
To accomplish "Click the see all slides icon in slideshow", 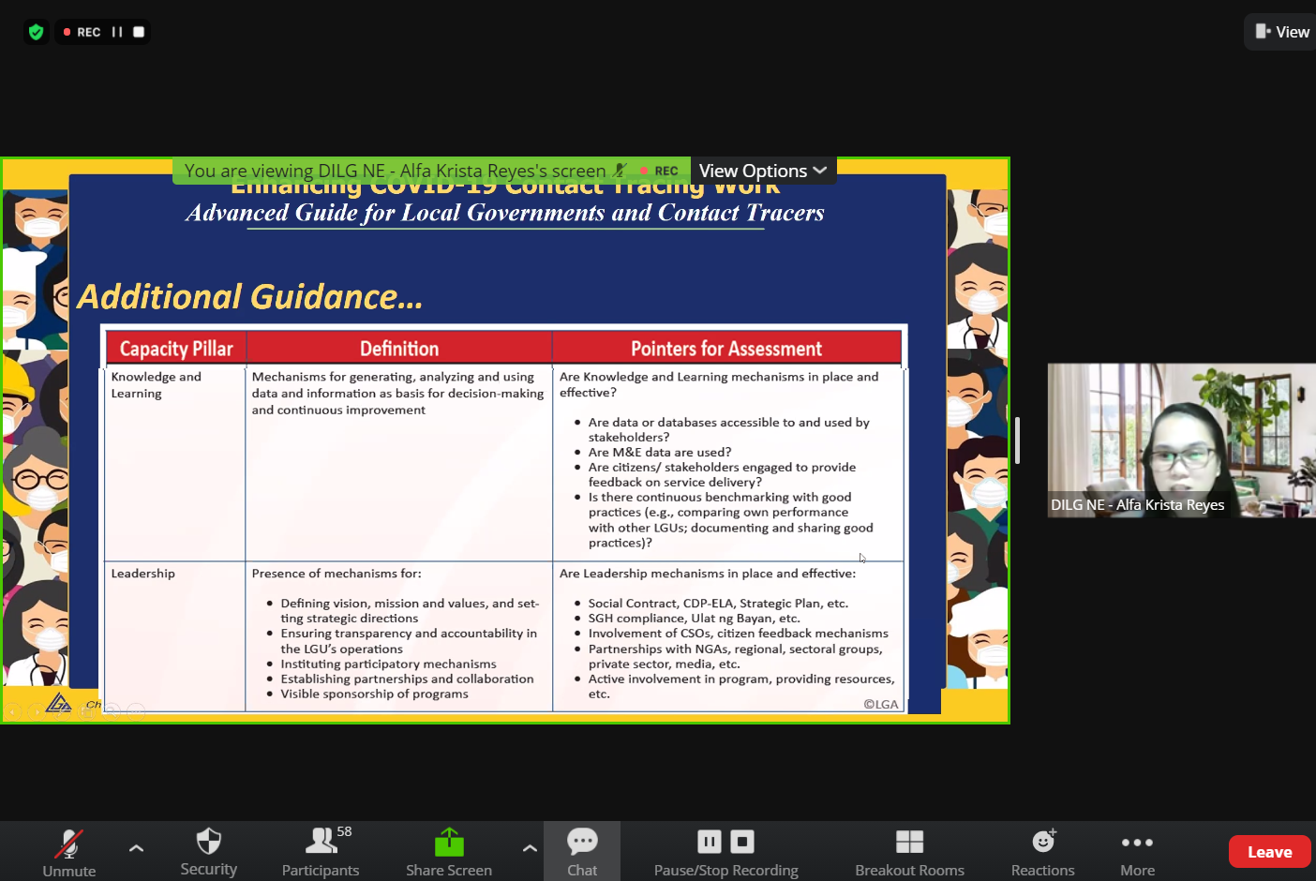I will [x=86, y=712].
